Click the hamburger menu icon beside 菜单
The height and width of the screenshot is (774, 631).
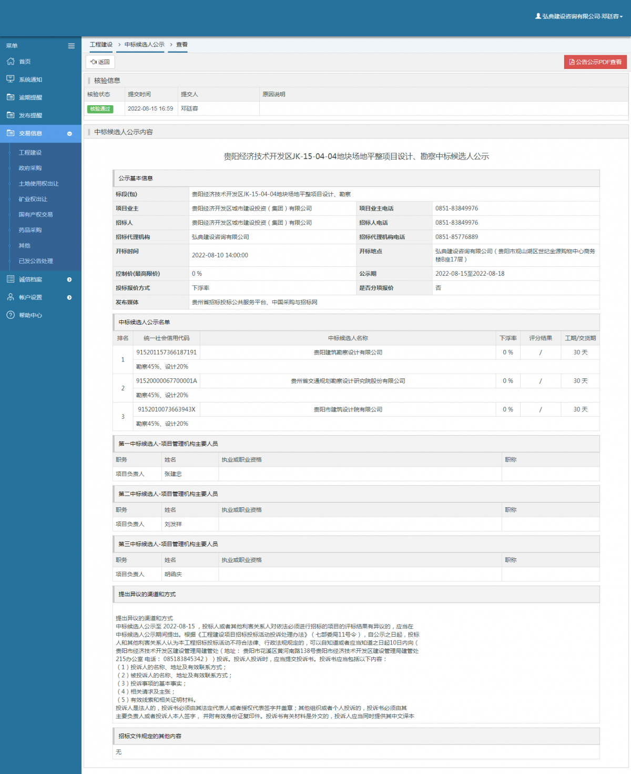tap(71, 46)
